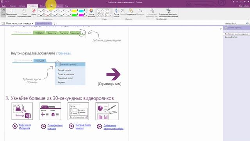
Task: Click the purple arrow above (Страницы там)
Action: tap(113, 74)
